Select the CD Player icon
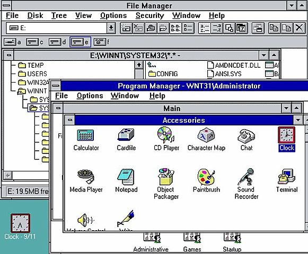Viewport: 308px width, 254px height. click(x=166, y=134)
